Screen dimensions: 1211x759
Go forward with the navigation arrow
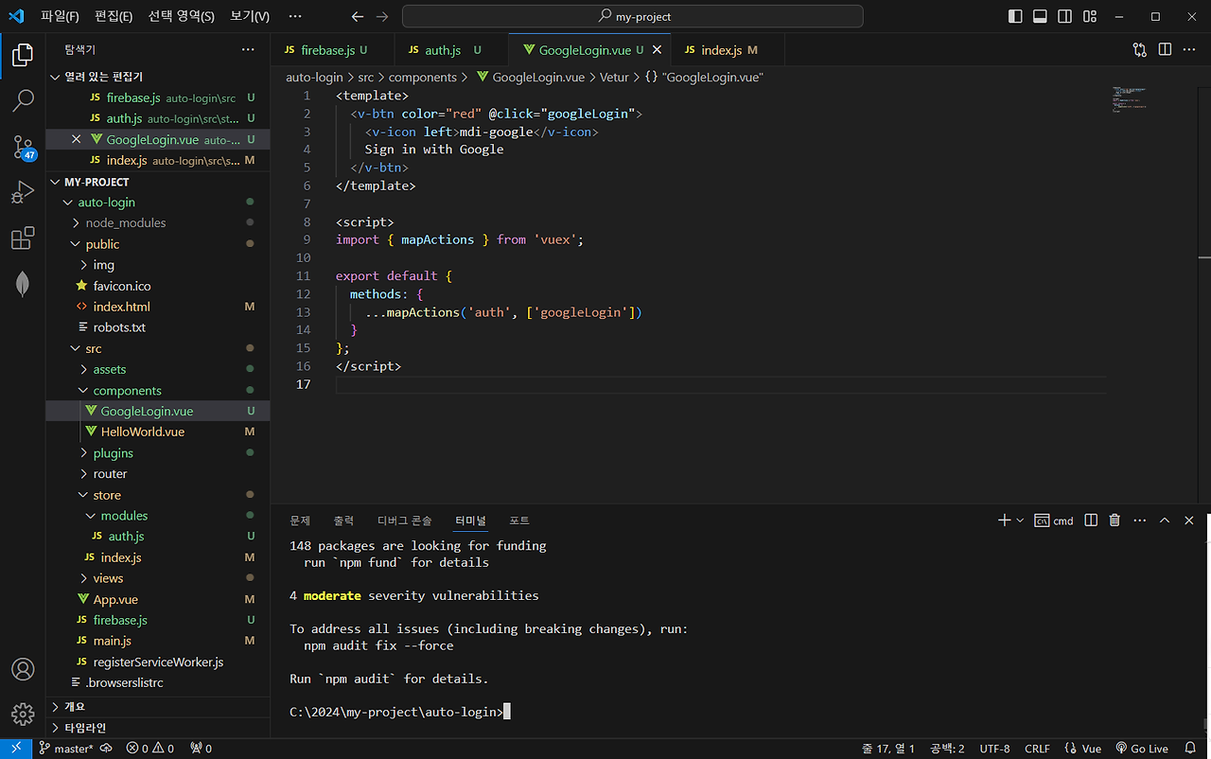(x=382, y=16)
